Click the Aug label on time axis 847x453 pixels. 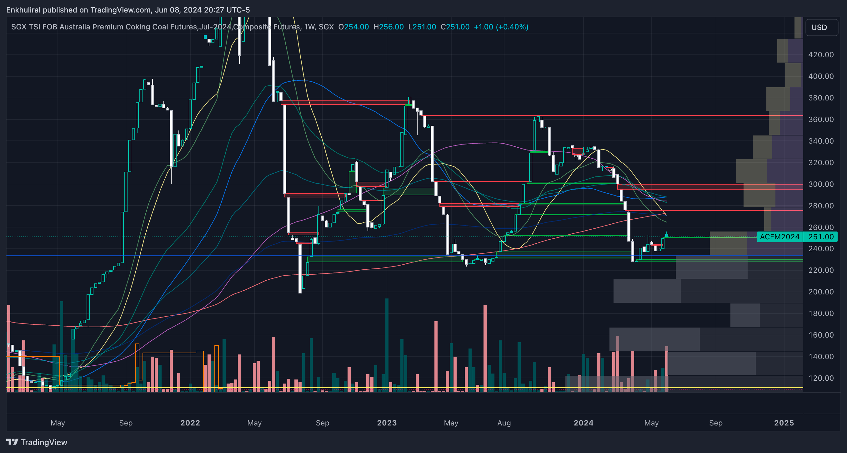pos(504,423)
